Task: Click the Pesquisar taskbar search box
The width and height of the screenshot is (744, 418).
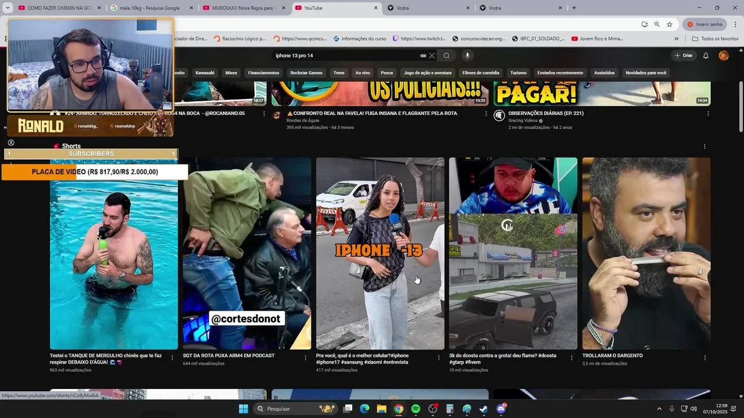Action: 295,409
